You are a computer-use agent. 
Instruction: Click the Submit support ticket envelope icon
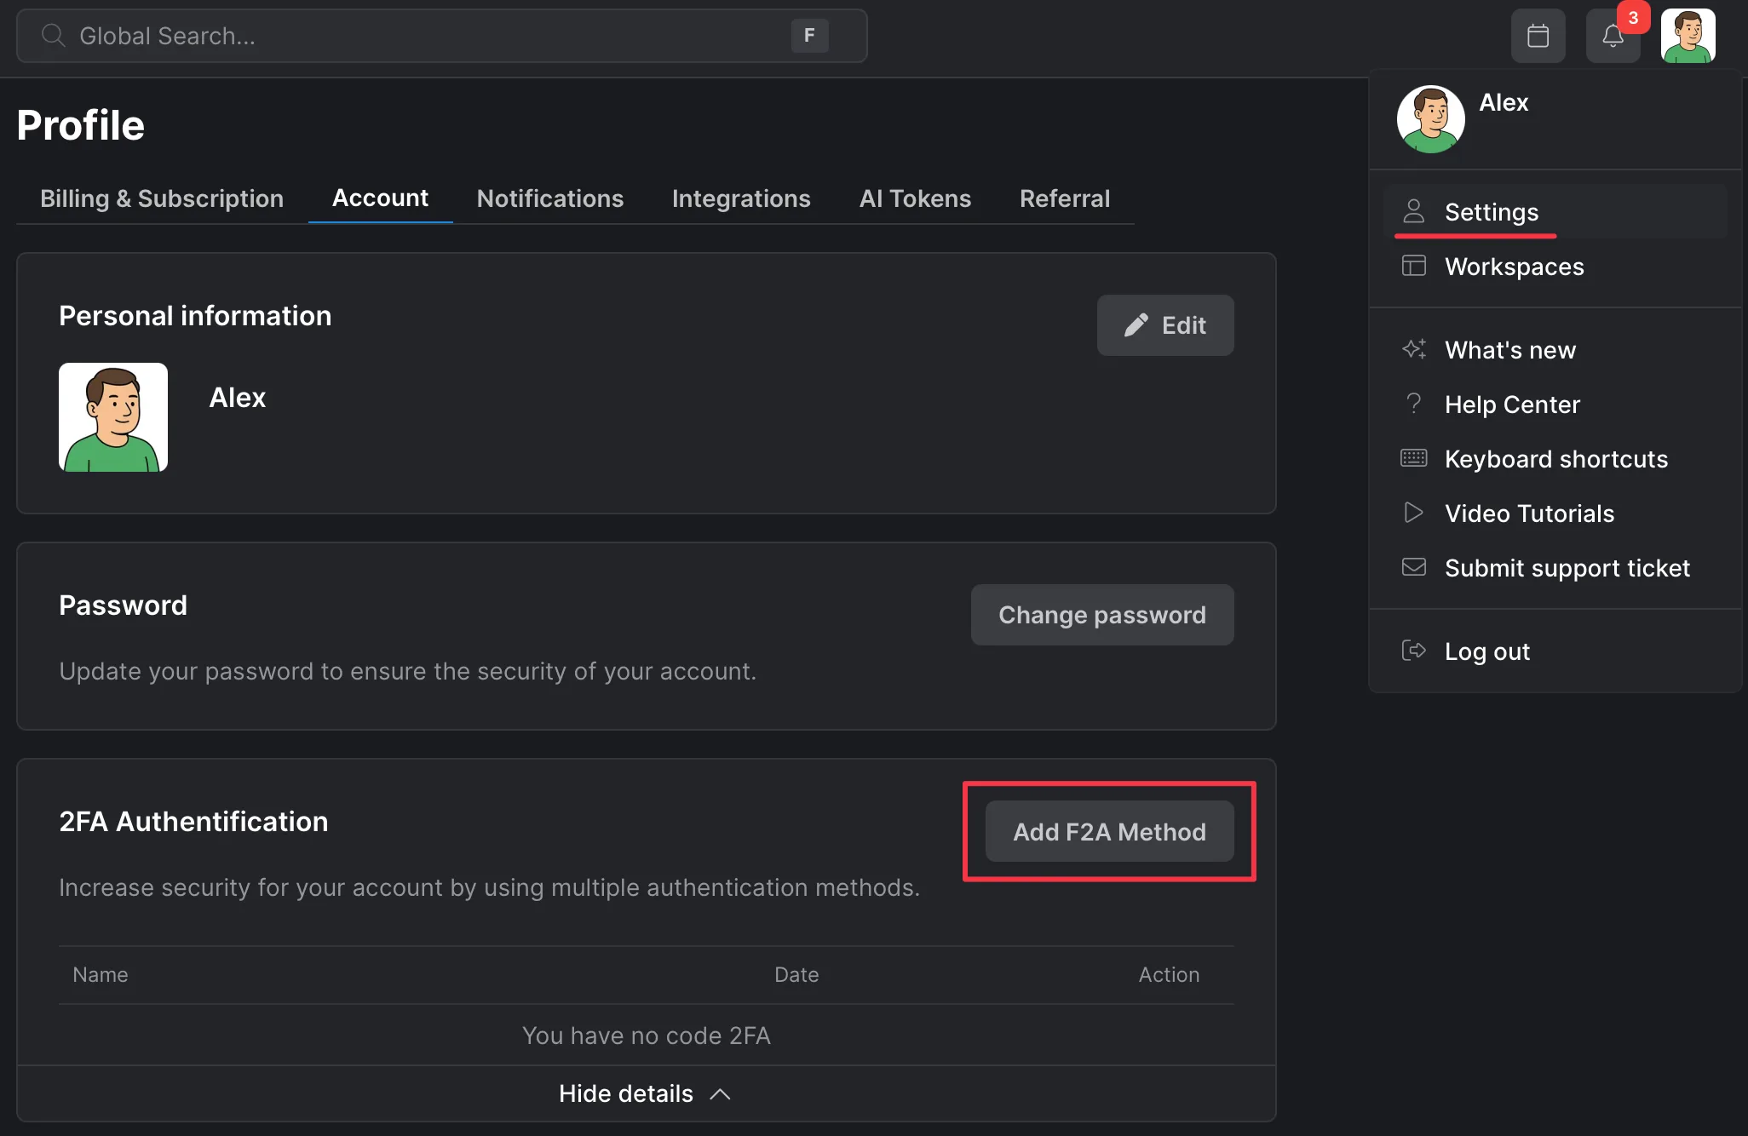click(x=1413, y=567)
